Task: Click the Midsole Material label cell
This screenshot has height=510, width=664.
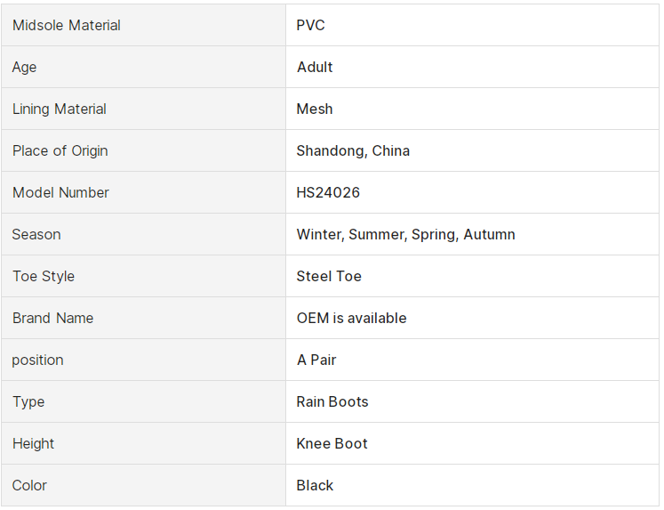Action: [144, 25]
